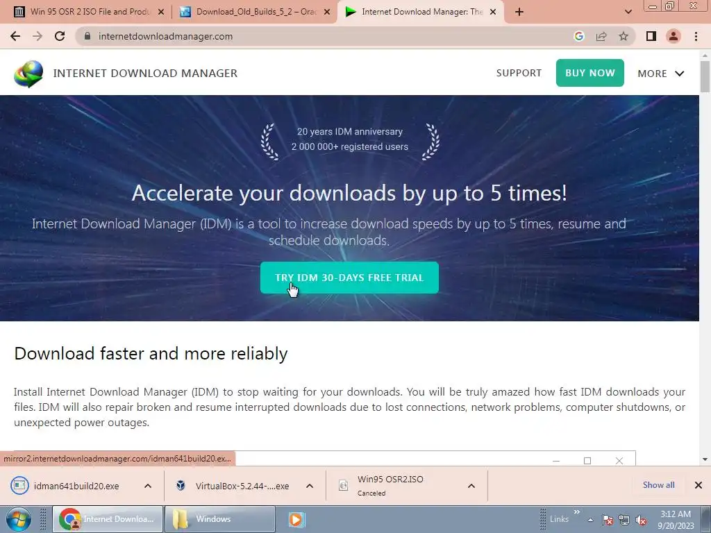
Task: Expand the Links toolbar chevron
Action: click(576, 512)
